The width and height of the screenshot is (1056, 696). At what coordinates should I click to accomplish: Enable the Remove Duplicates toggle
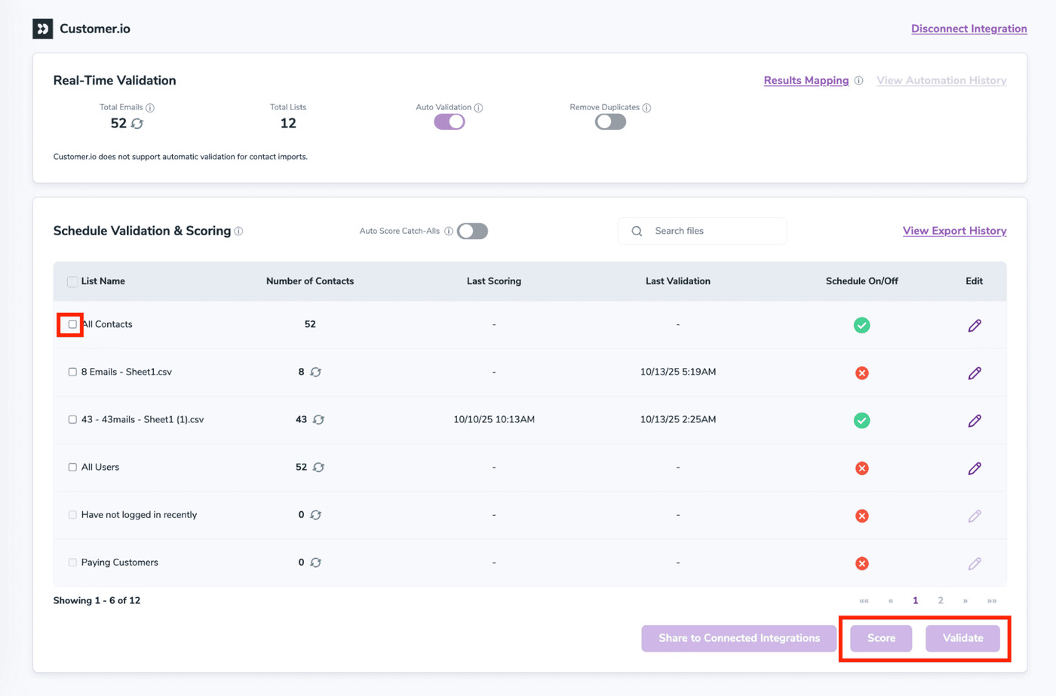[610, 122]
